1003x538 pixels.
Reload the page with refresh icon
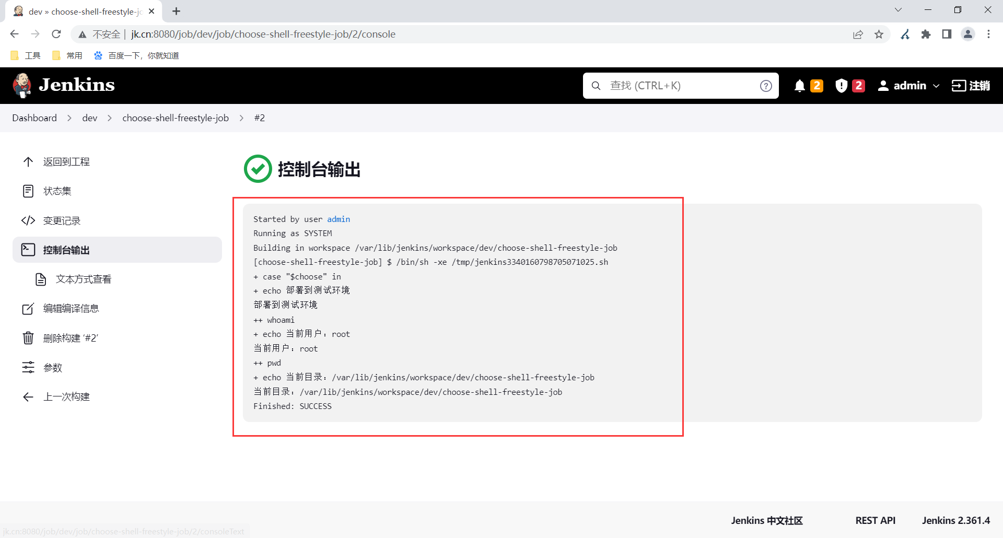click(x=56, y=34)
